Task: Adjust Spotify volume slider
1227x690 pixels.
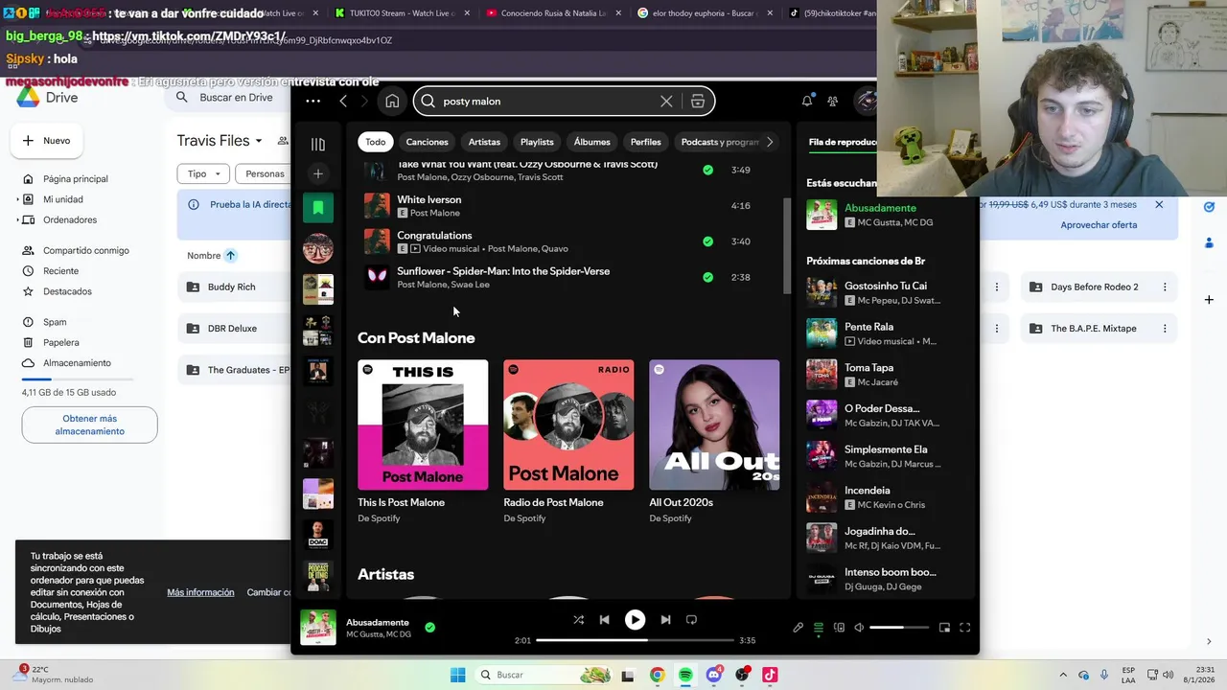Action: [x=899, y=628]
